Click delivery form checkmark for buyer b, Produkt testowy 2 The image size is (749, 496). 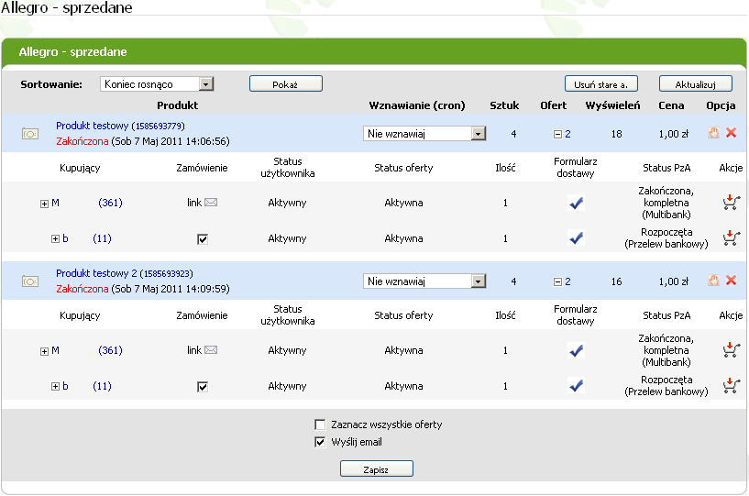coord(576,386)
